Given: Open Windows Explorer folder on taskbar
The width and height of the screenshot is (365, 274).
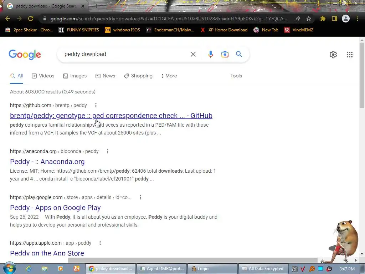Looking at the screenshot, I should pos(45,269).
